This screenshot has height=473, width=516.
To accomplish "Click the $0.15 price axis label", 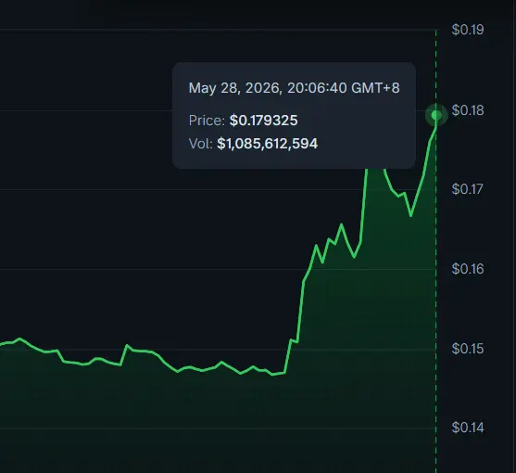I will click(x=468, y=349).
